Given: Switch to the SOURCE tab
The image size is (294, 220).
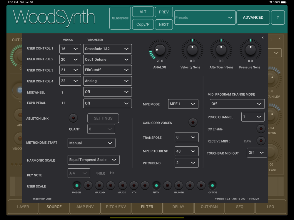Looking at the screenshot, I should tap(54, 207).
